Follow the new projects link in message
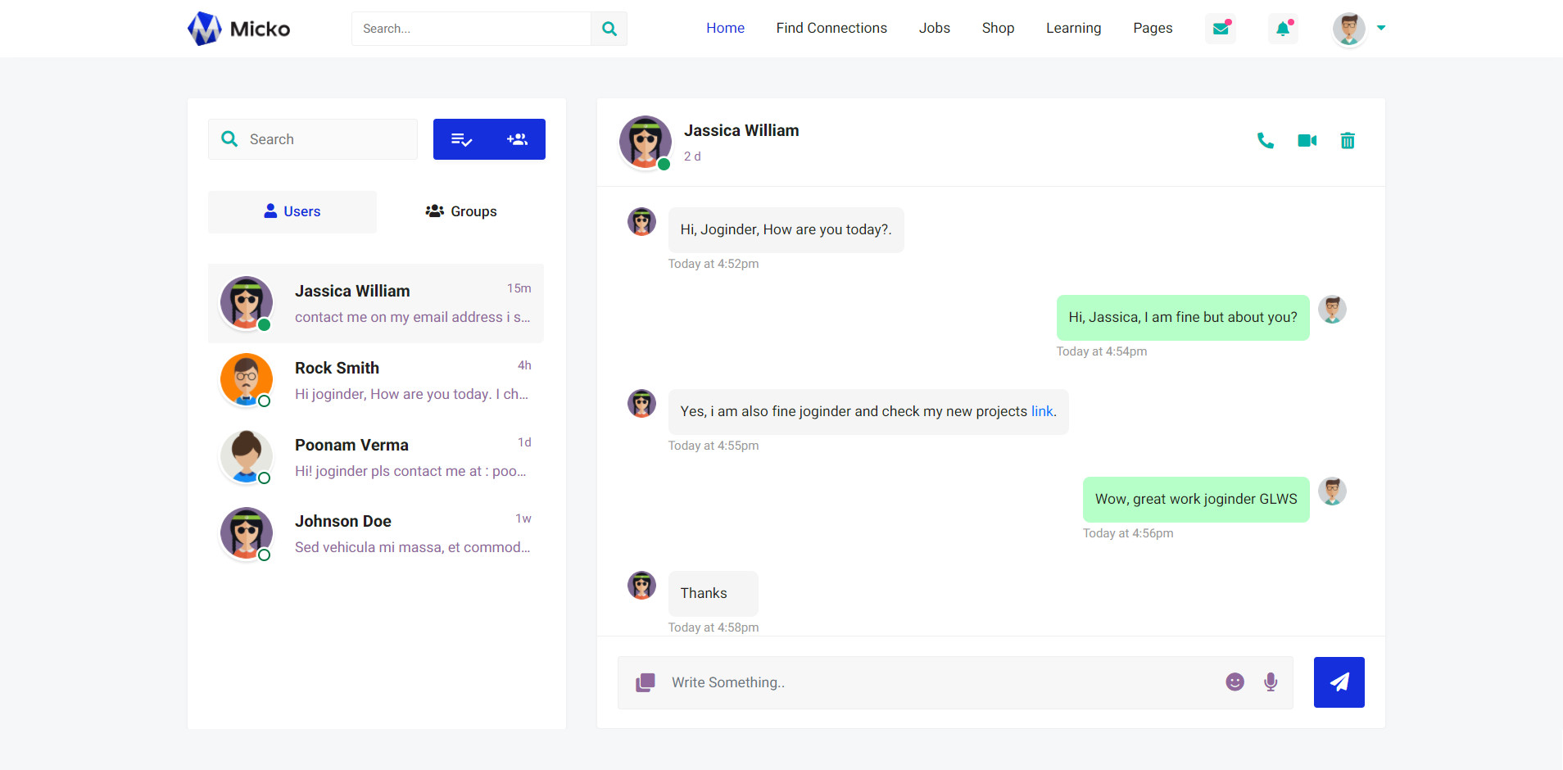The width and height of the screenshot is (1563, 770). 1042,411
